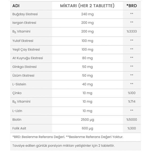
Task: Click the Ginkgo Ekstresi ingredient name
Action: click(x=25, y=67)
